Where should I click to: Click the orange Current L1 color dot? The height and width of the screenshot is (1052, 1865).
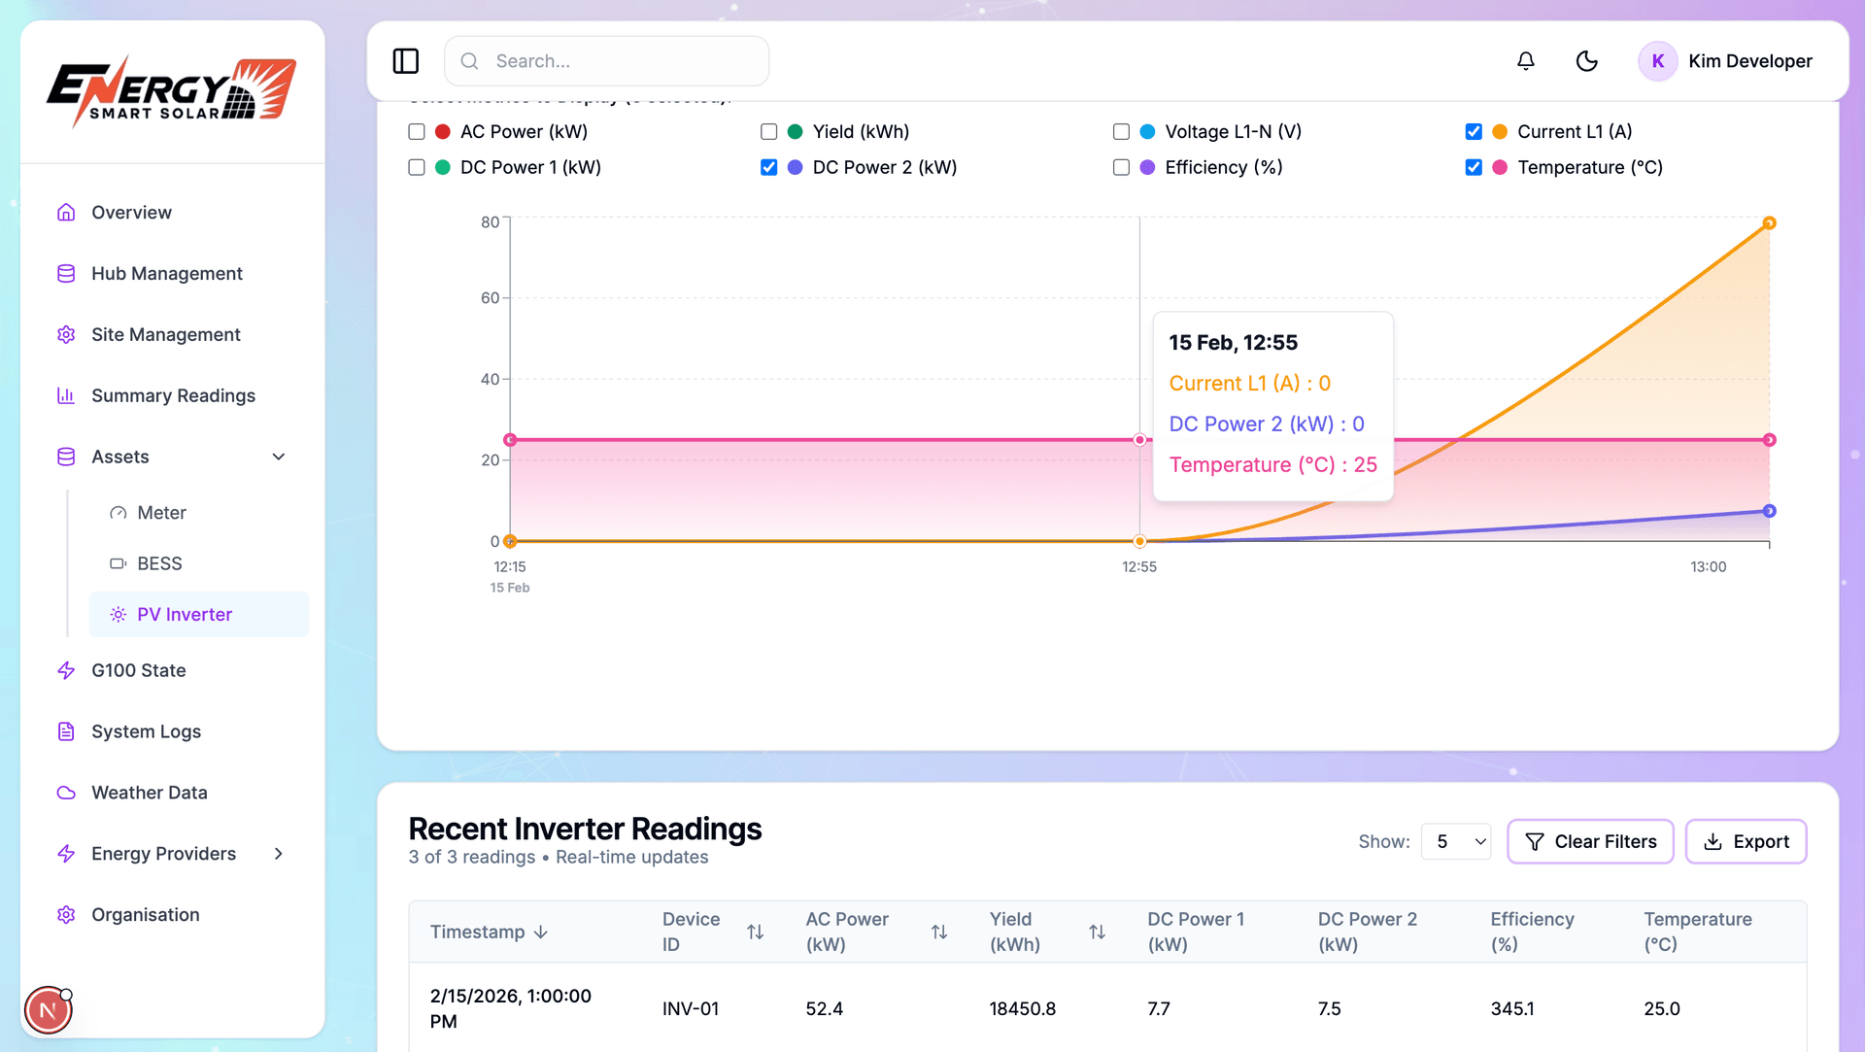click(1500, 131)
